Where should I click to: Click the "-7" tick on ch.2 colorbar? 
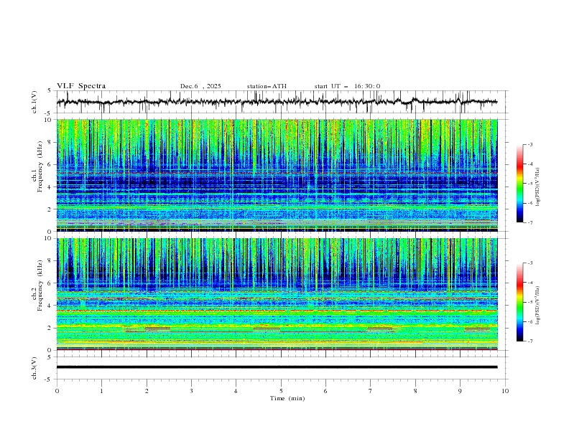(530, 341)
